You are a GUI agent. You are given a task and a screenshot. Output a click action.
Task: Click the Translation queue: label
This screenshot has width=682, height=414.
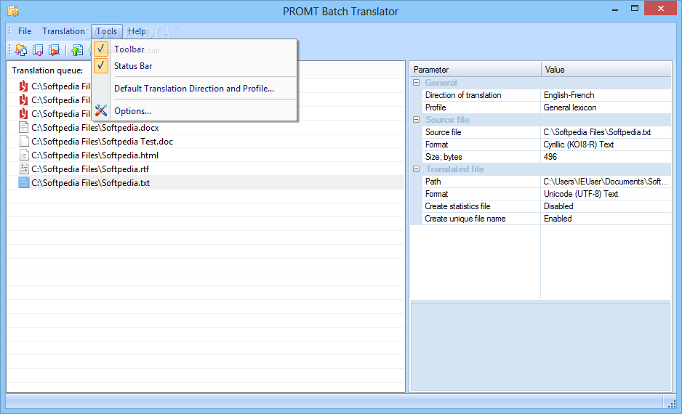point(47,70)
